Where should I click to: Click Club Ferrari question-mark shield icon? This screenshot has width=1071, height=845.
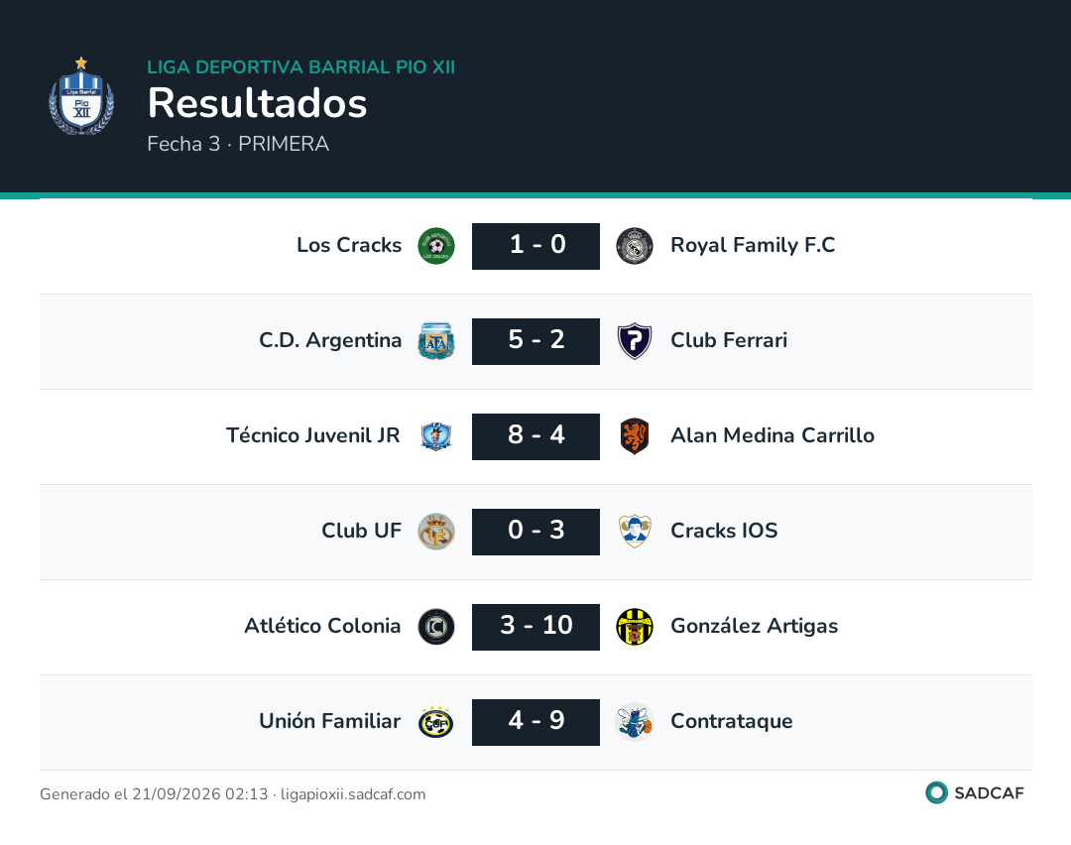coord(635,341)
